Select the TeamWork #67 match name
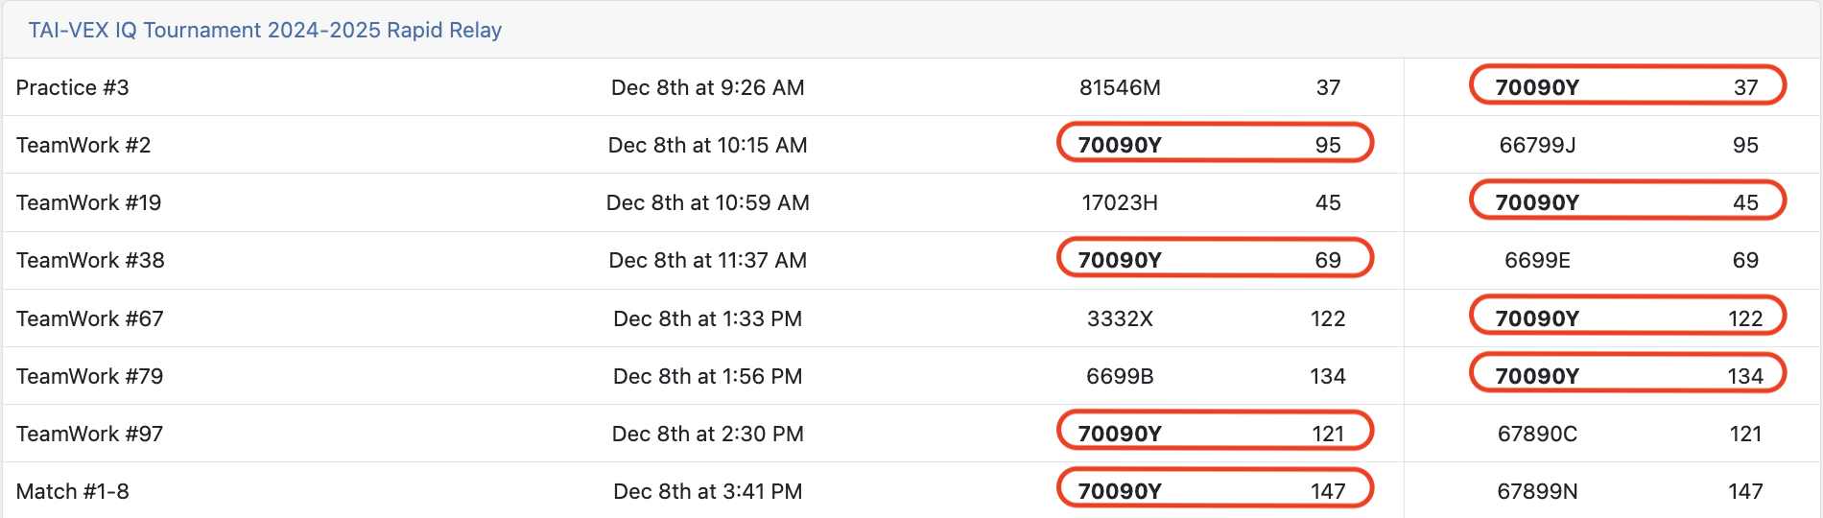Image resolution: width=1823 pixels, height=518 pixels. tap(90, 318)
